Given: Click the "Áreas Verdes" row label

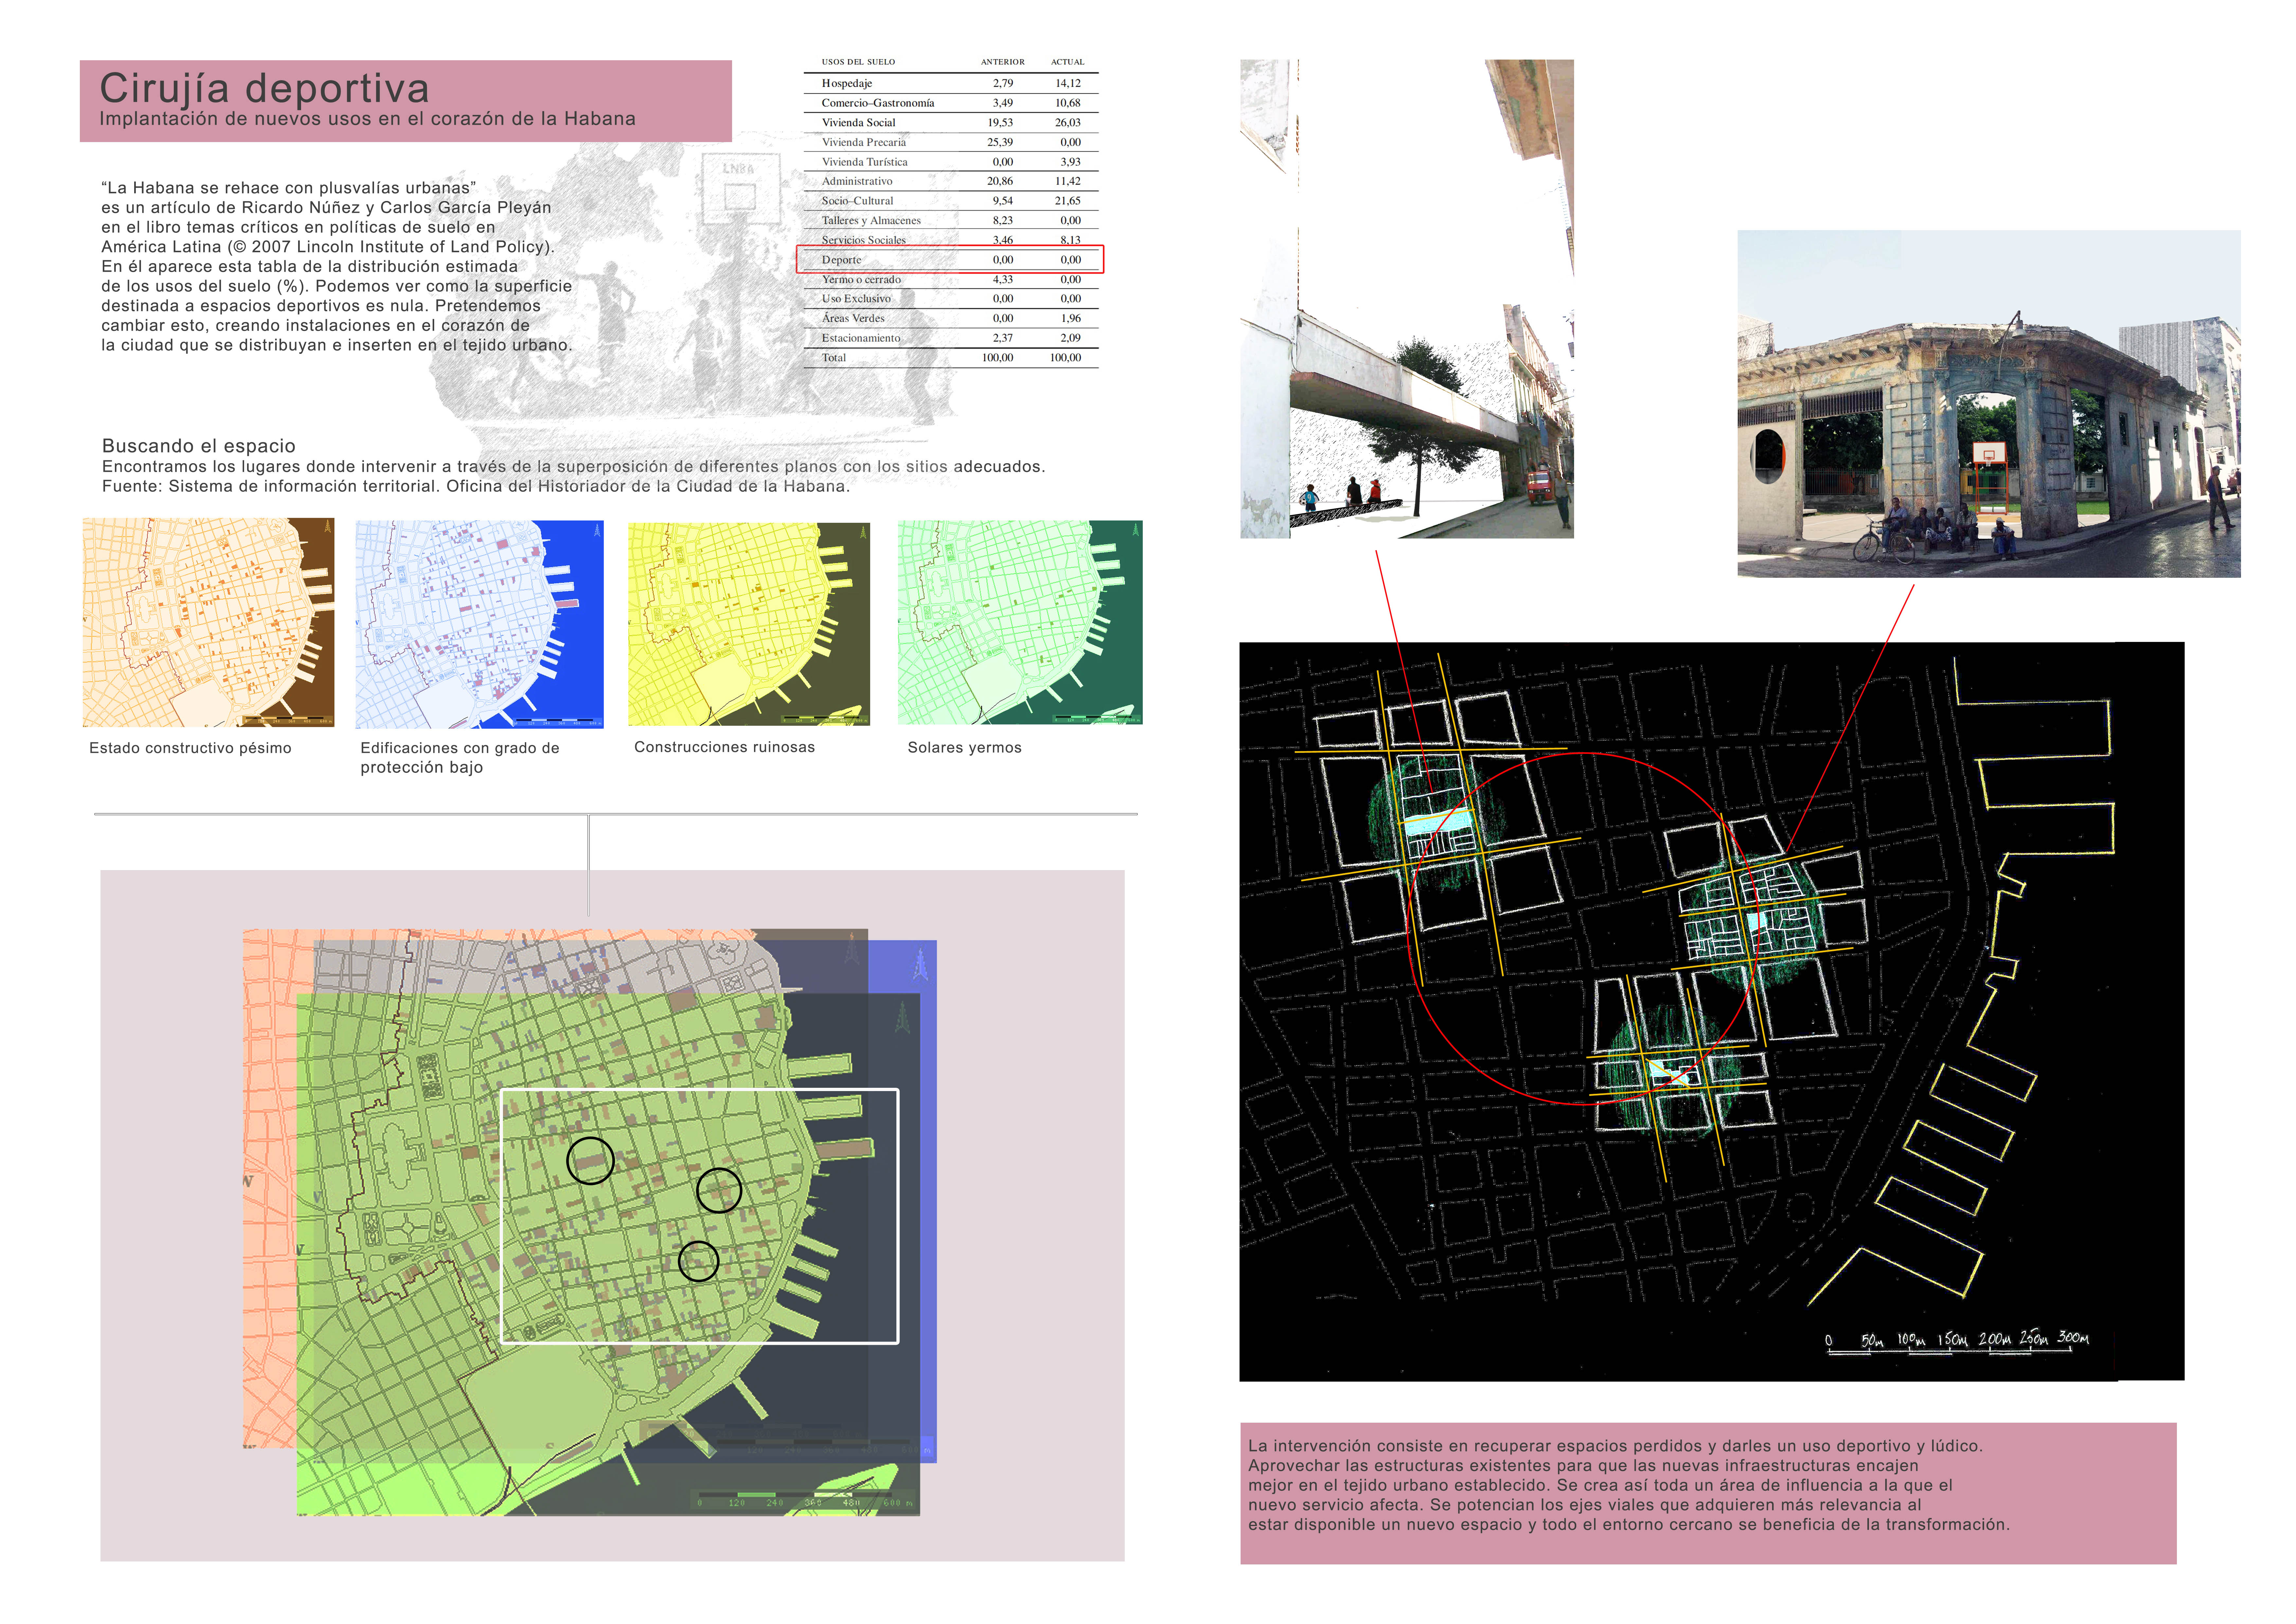Looking at the screenshot, I should [853, 318].
